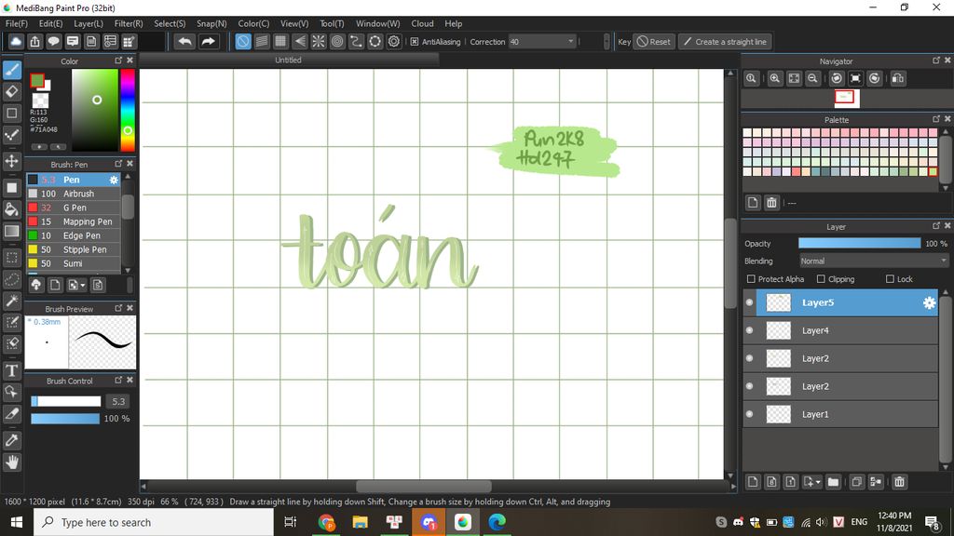Open Layer5 settings gear

(x=929, y=302)
